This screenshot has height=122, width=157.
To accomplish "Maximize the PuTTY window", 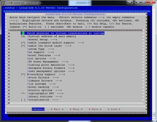I will coord(144,2).
